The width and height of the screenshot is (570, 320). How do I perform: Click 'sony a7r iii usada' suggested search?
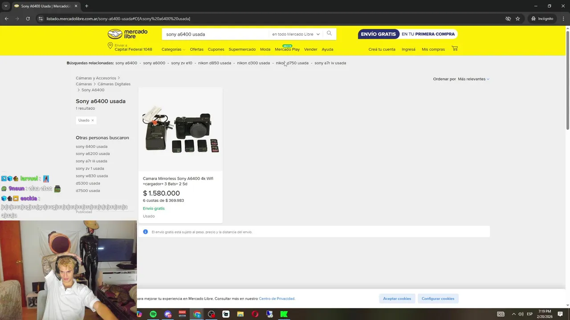point(91,161)
